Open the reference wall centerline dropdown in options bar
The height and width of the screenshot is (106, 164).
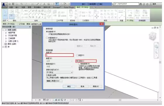(x=36, y=24)
